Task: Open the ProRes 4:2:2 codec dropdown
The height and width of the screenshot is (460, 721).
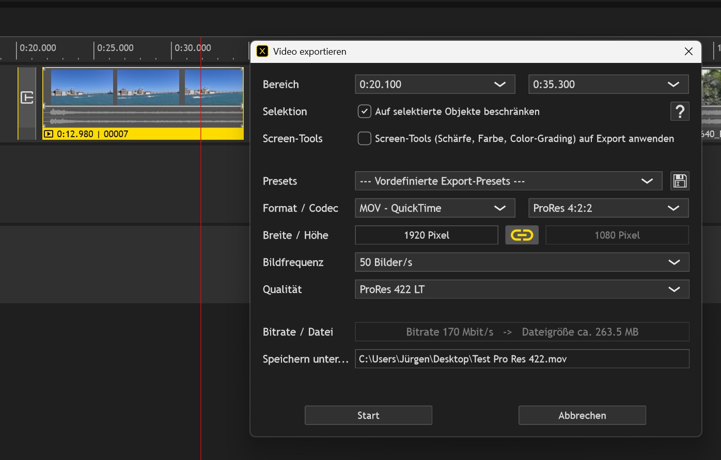Action: coord(608,208)
